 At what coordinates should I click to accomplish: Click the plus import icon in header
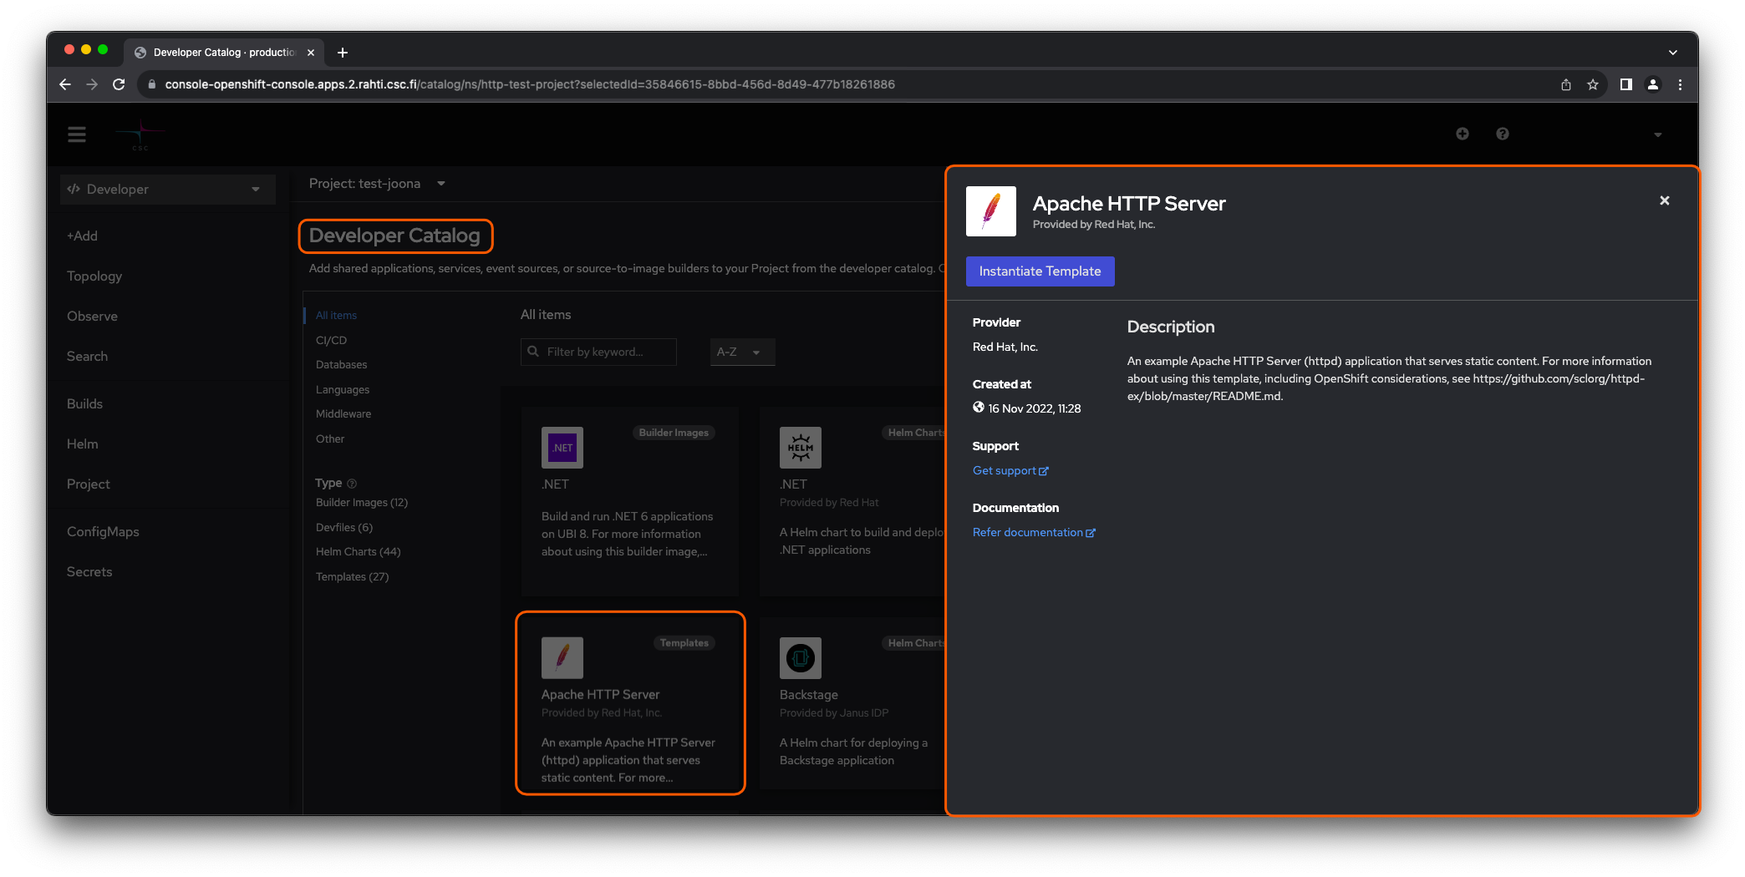pos(1463,134)
